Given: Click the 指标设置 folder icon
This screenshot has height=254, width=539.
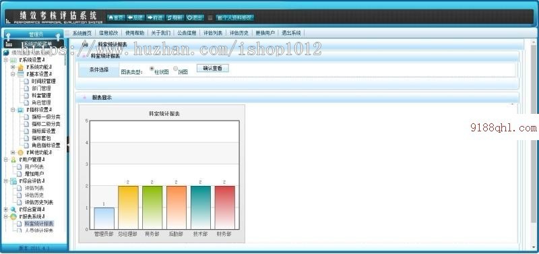Looking at the screenshot, I should pyautogui.click(x=20, y=110).
